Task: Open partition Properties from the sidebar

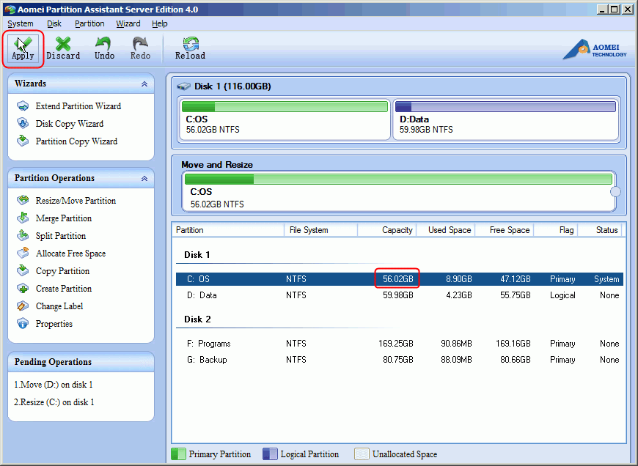Action: click(54, 324)
